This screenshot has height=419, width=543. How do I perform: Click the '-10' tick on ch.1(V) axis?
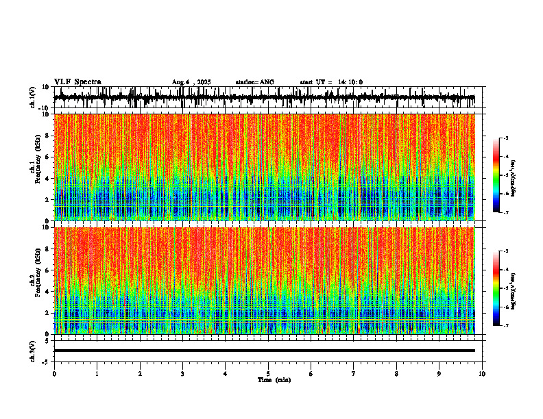[45, 108]
